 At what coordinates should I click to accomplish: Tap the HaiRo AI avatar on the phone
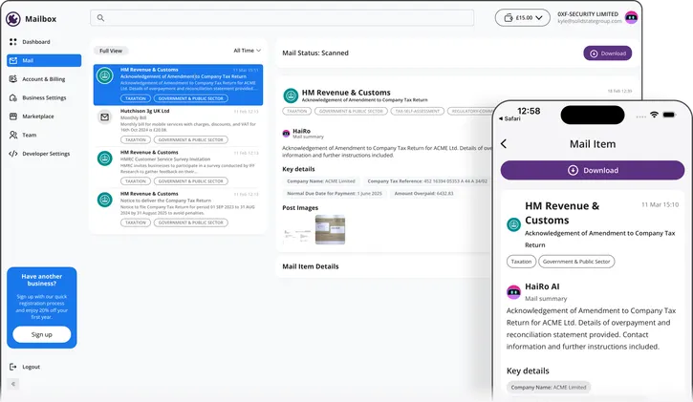513,292
